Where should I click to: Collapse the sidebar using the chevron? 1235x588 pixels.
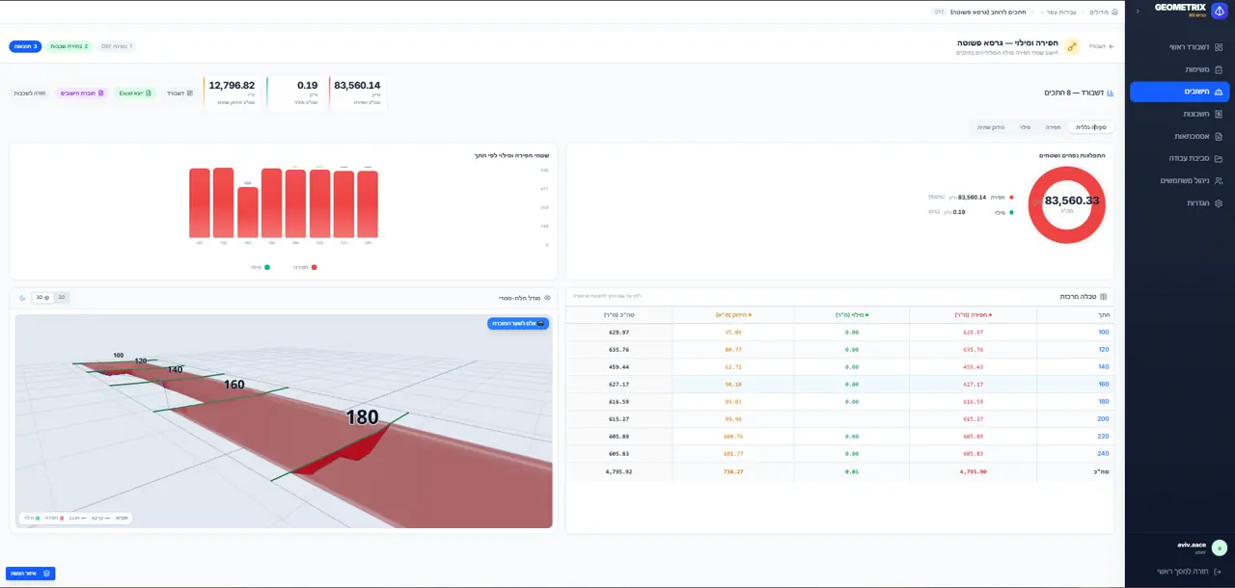click(x=1138, y=11)
